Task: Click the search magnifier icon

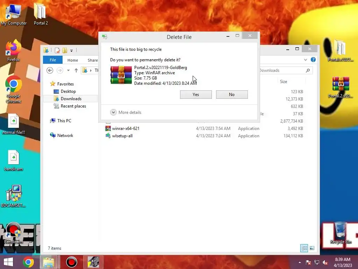Action: 308,70
